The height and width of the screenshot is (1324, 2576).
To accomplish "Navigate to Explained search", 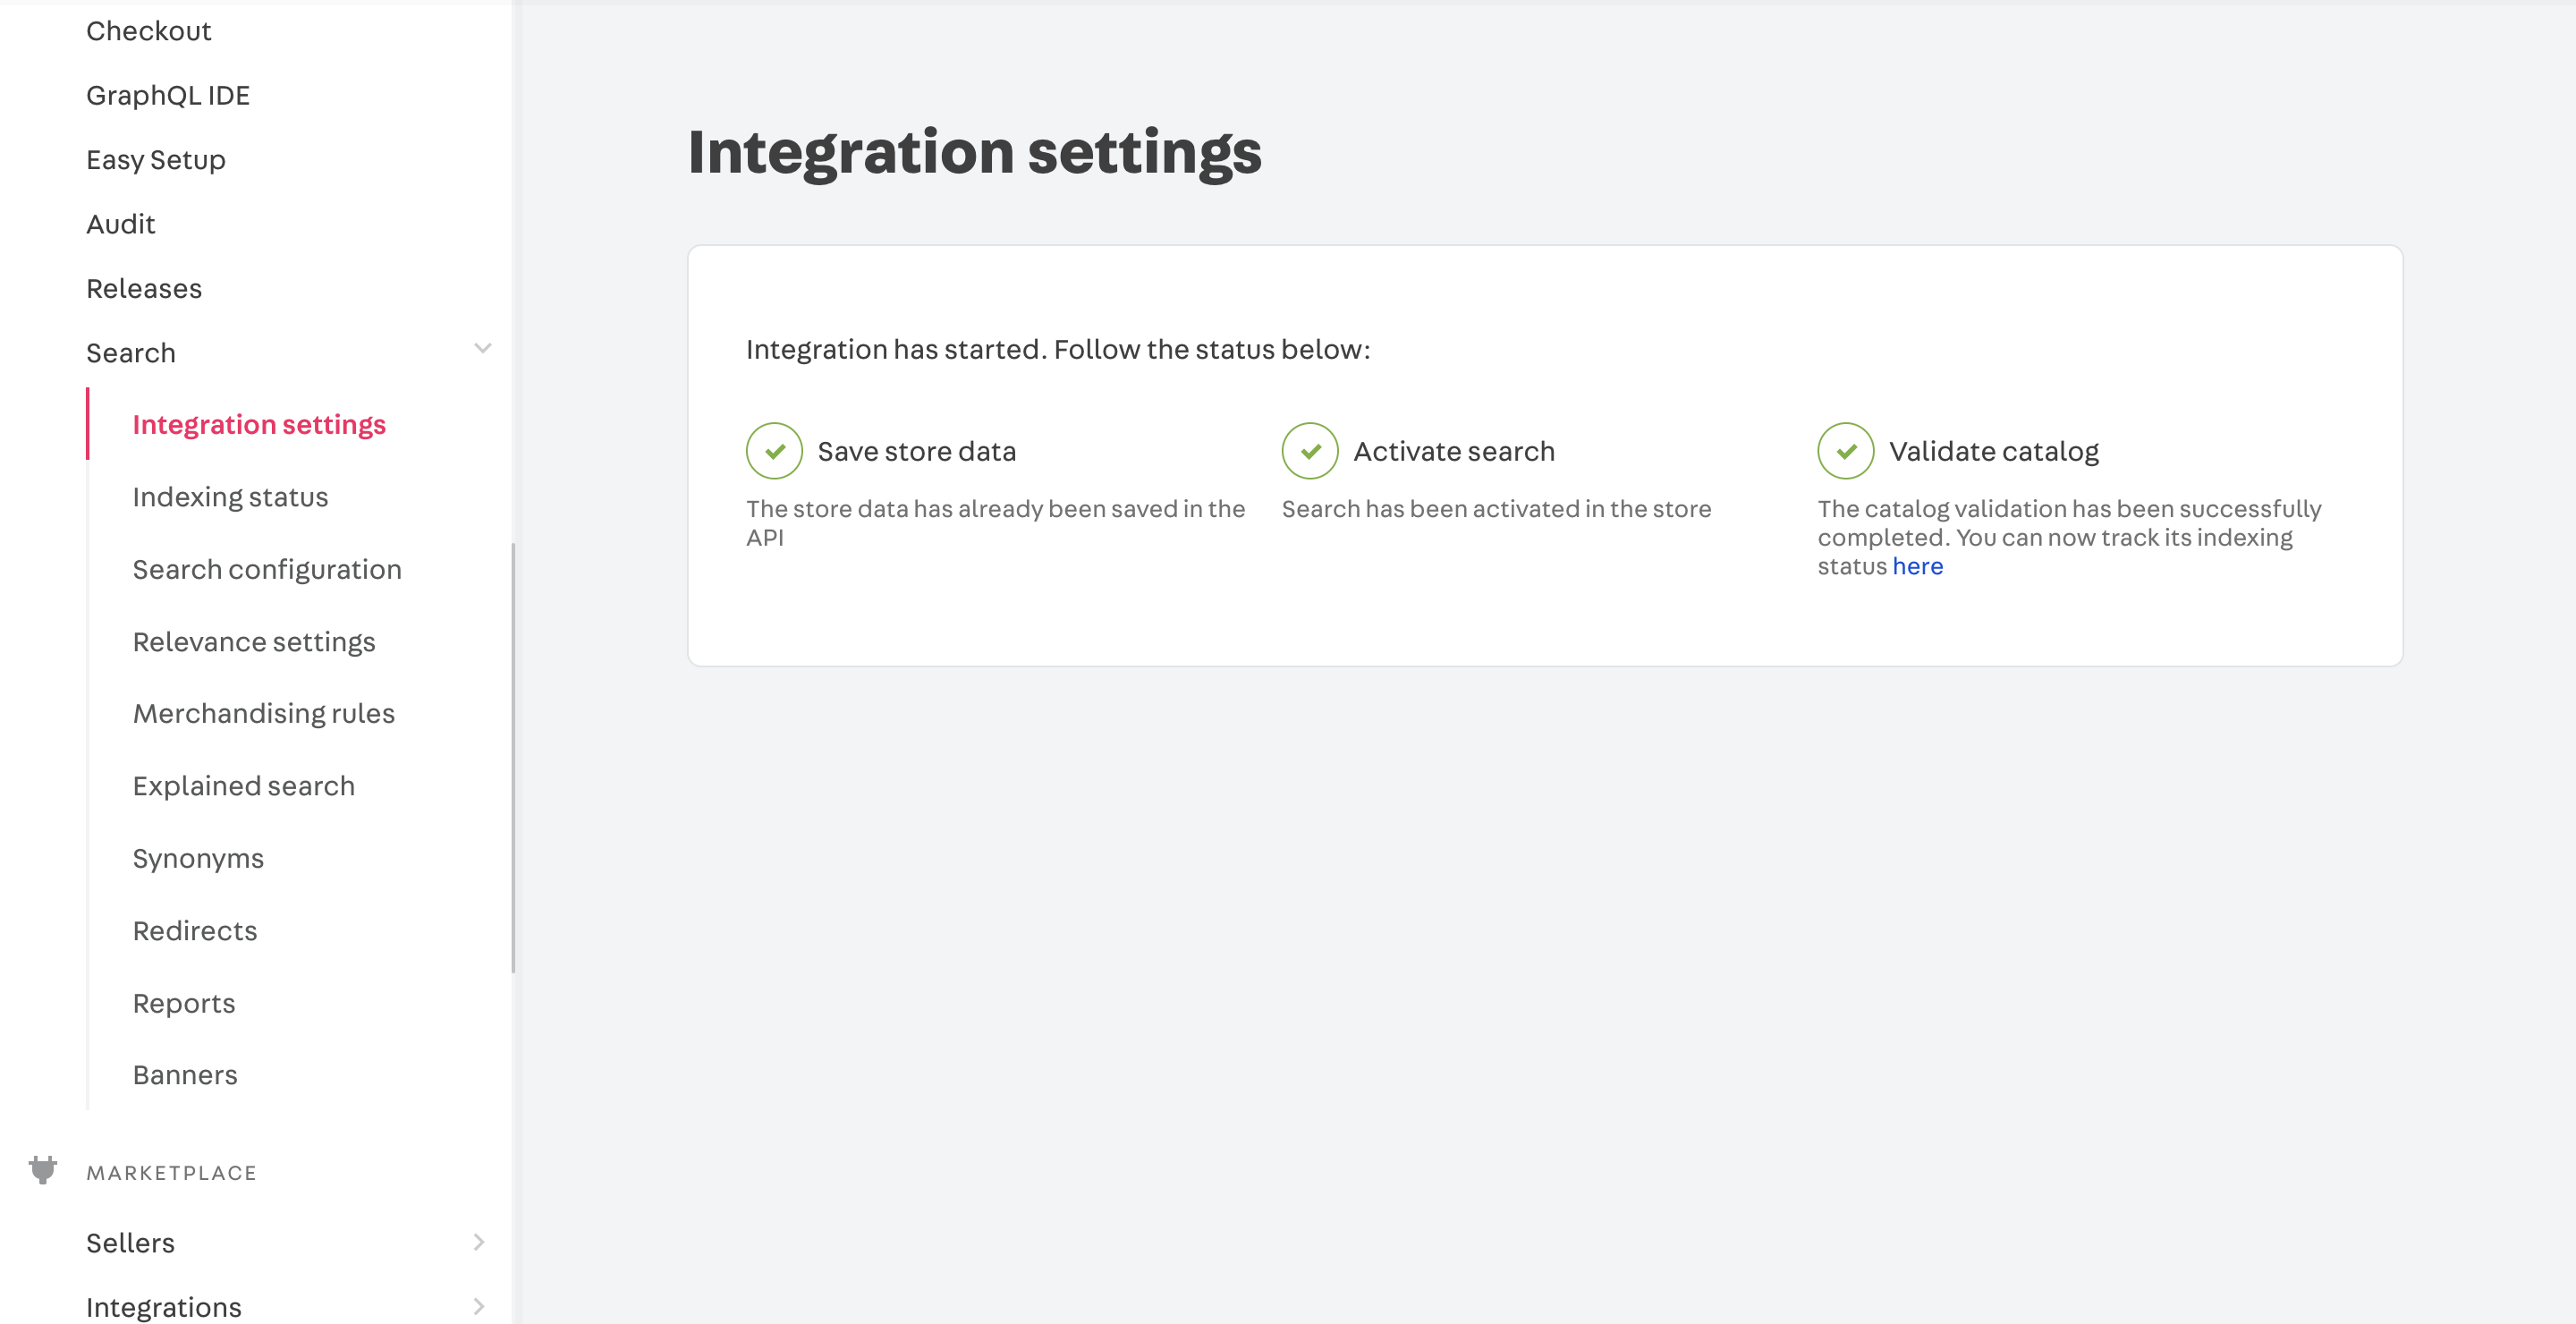I will pos(245,785).
